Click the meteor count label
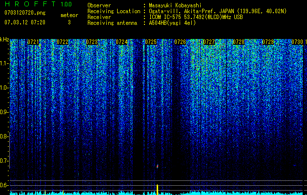Image resolution: width=307 pixels, height=195 pixels. 69,15
